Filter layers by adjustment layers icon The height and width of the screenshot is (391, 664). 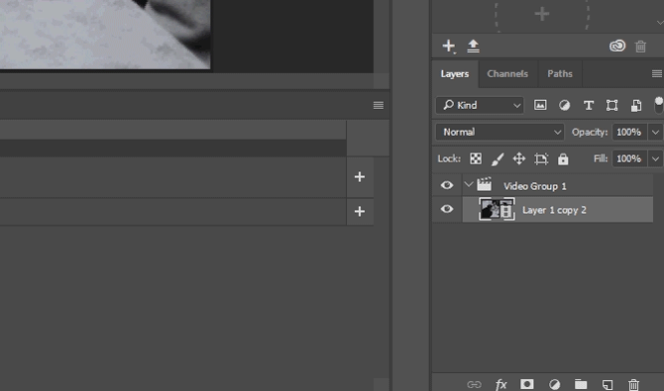(x=564, y=105)
